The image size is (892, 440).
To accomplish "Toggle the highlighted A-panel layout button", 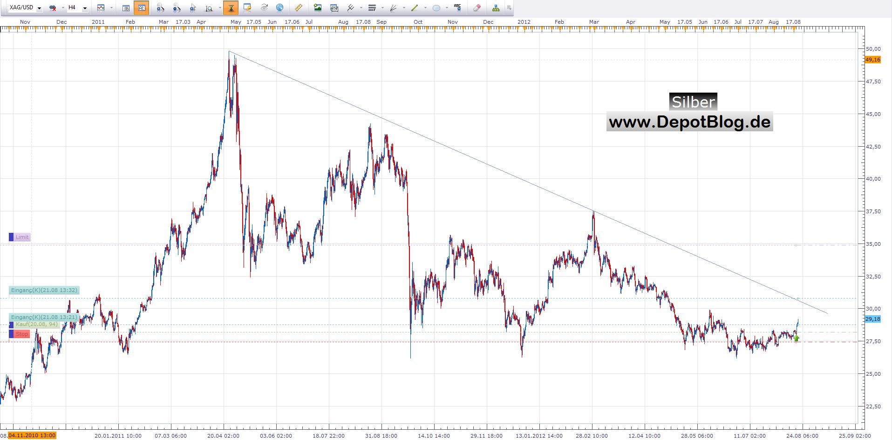I will (141, 8).
